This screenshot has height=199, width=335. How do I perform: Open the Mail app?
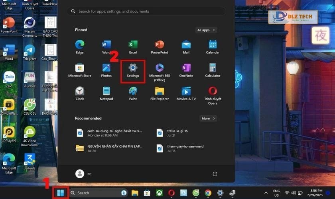pyautogui.click(x=186, y=47)
